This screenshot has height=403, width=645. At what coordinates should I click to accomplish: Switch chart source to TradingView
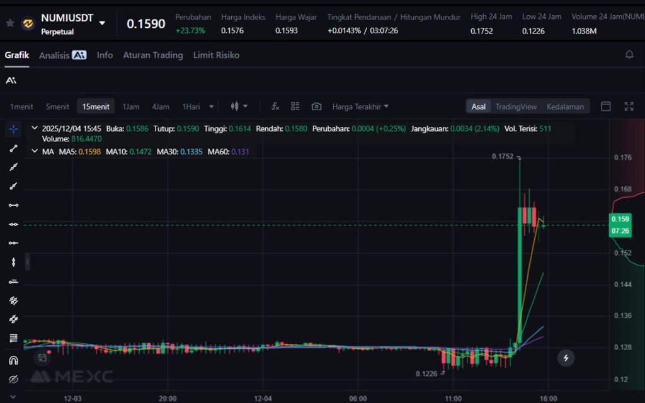(515, 106)
